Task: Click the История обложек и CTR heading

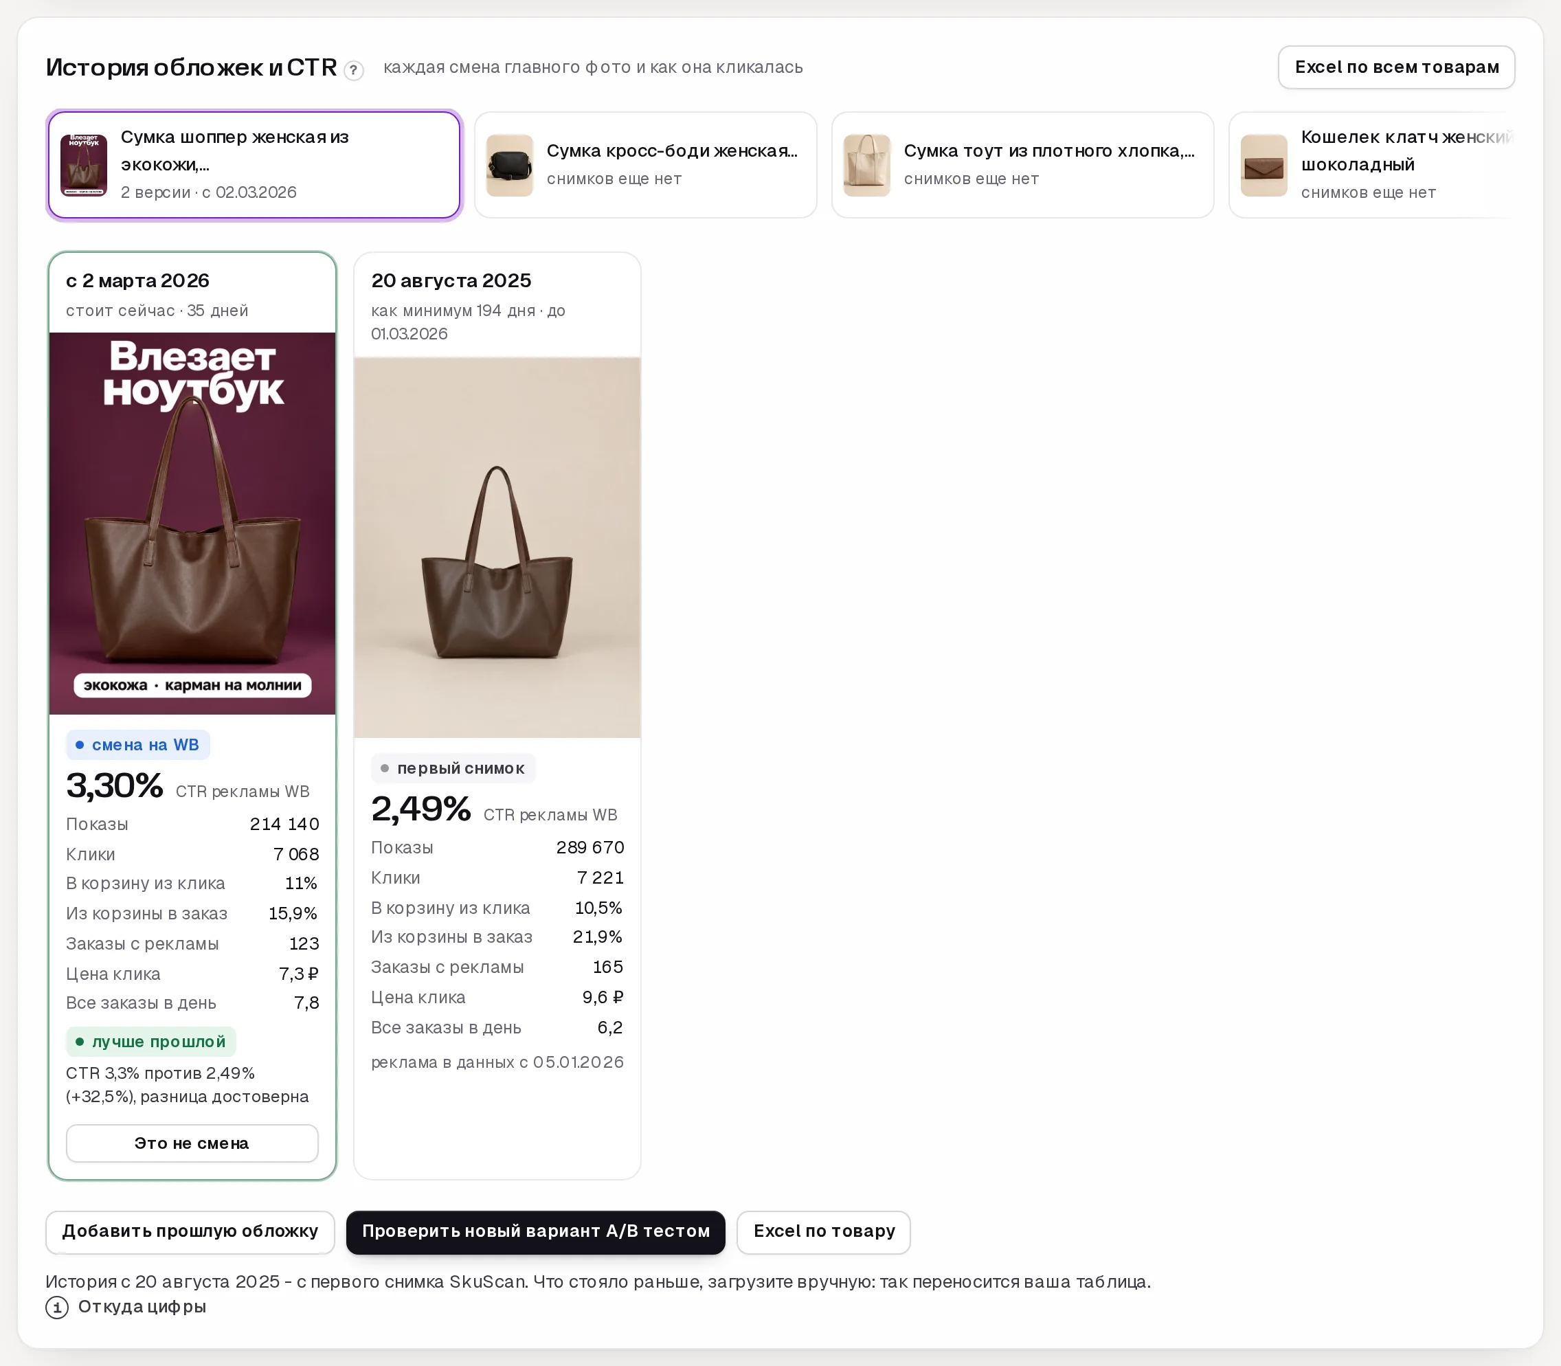Action: pos(191,67)
